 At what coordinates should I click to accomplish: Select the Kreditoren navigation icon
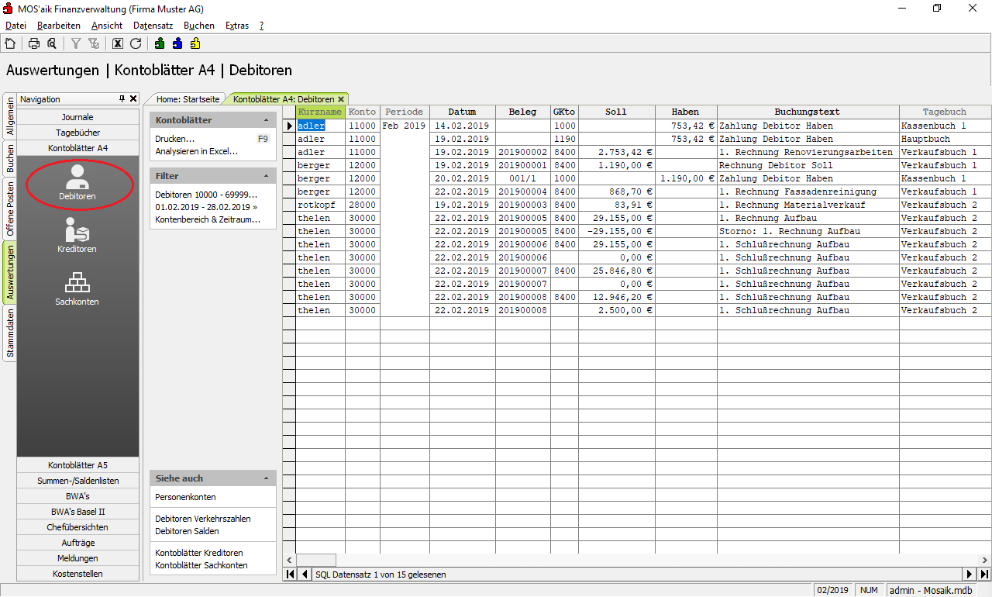pyautogui.click(x=77, y=234)
